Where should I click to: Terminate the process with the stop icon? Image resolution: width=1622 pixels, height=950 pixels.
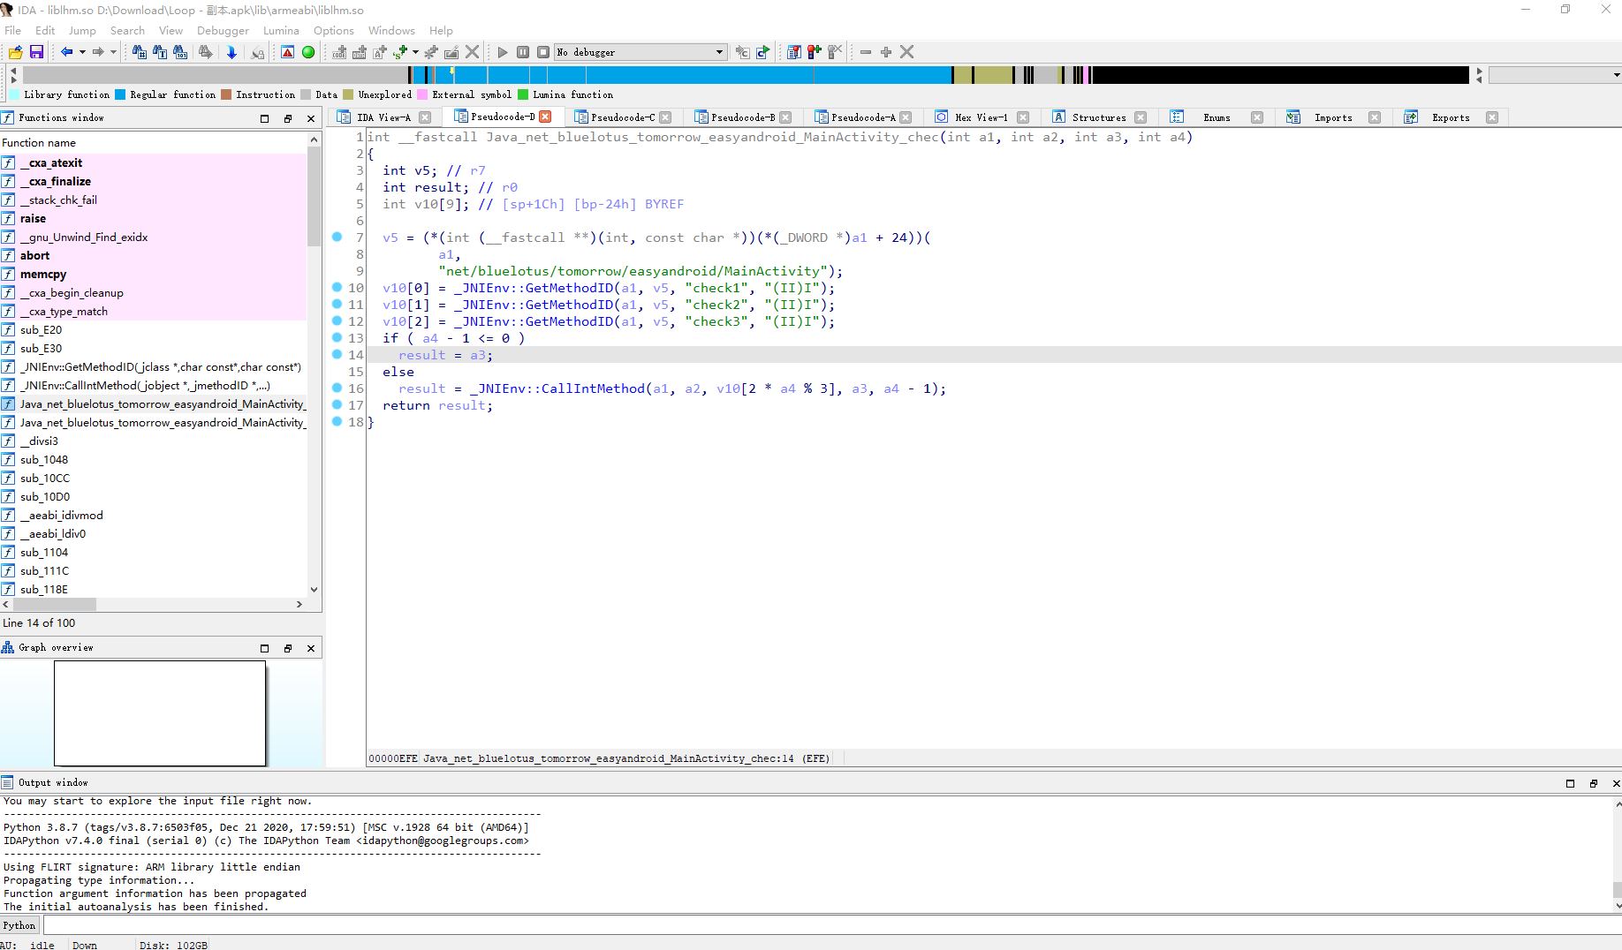click(x=543, y=52)
